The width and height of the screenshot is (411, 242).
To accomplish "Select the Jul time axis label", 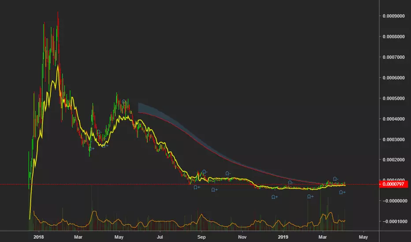I will tap(160, 237).
